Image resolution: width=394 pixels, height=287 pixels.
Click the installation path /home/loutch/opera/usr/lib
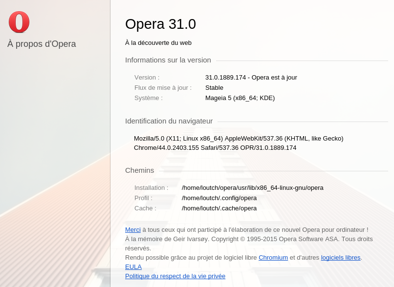point(253,188)
